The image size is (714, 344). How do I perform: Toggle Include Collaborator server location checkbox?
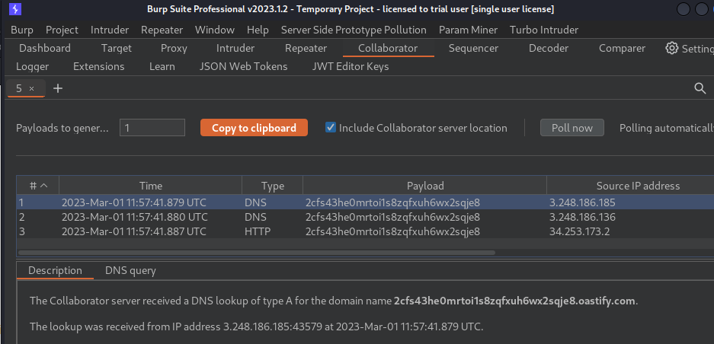coord(331,127)
